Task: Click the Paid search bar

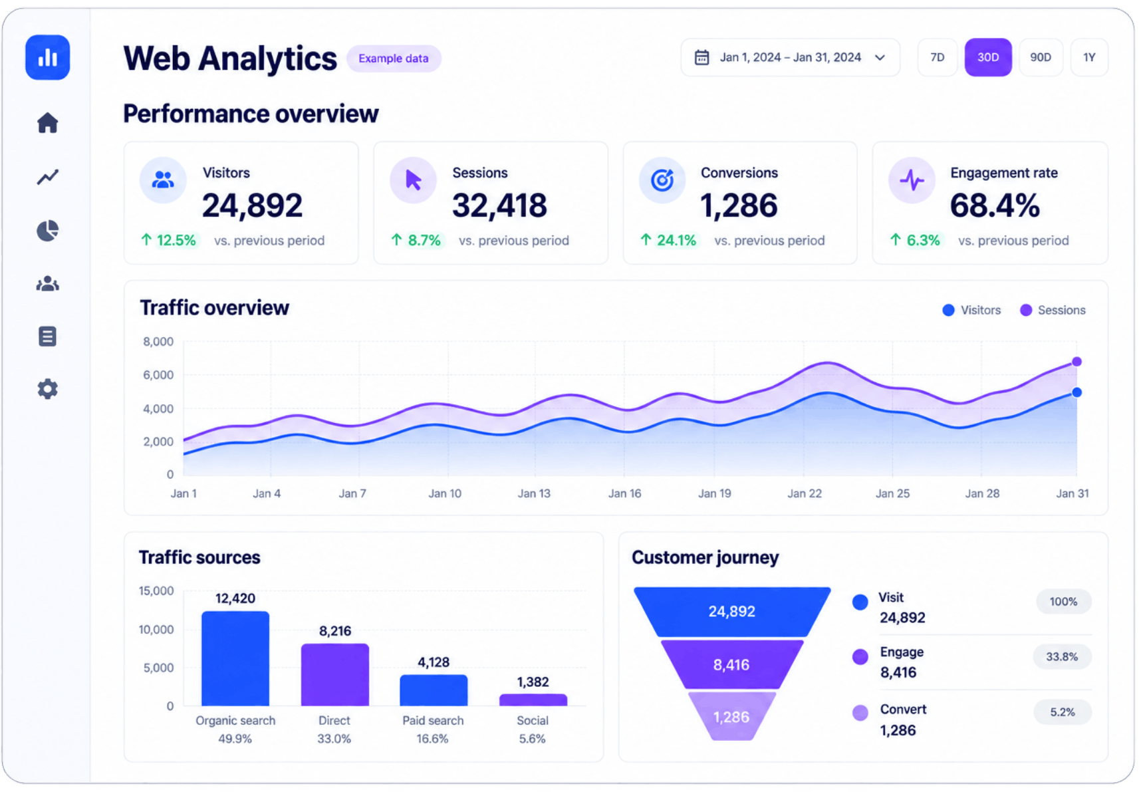Action: [x=434, y=690]
